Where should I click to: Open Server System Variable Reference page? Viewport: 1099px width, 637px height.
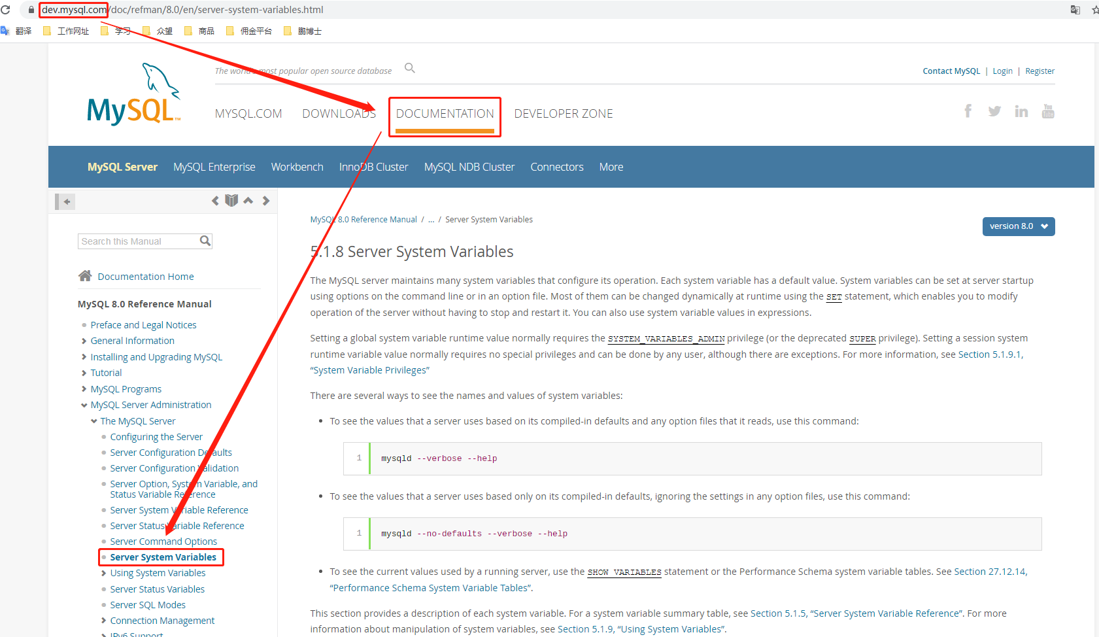pos(179,510)
